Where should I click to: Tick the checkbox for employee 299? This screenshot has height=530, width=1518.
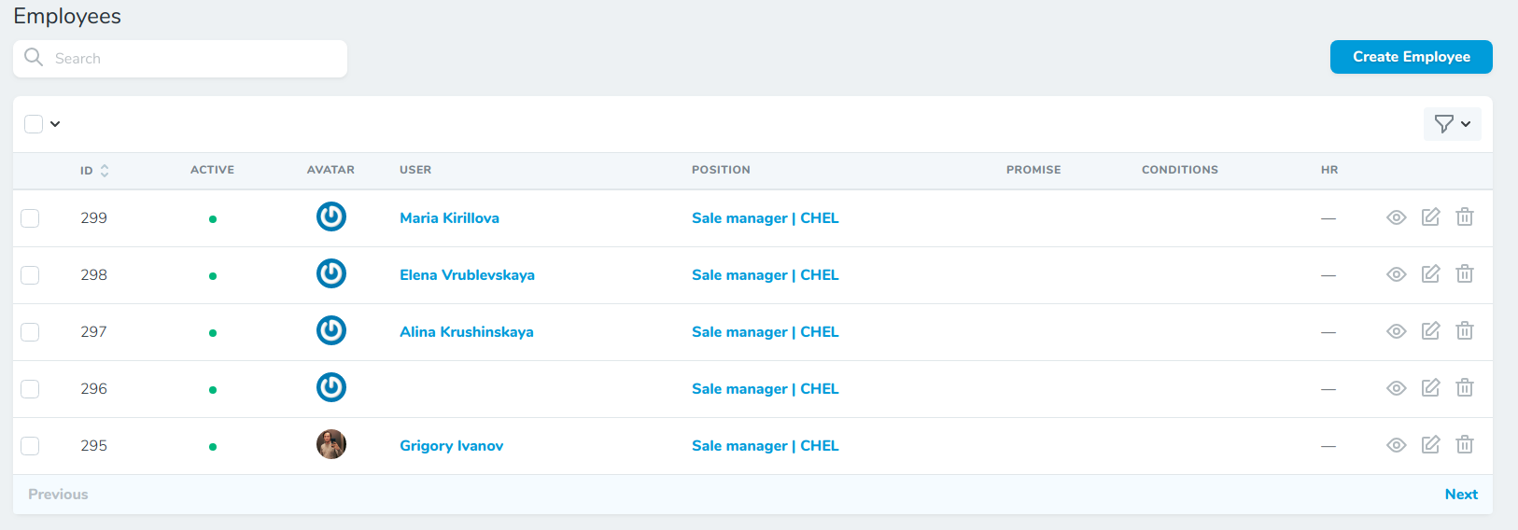[x=31, y=218]
